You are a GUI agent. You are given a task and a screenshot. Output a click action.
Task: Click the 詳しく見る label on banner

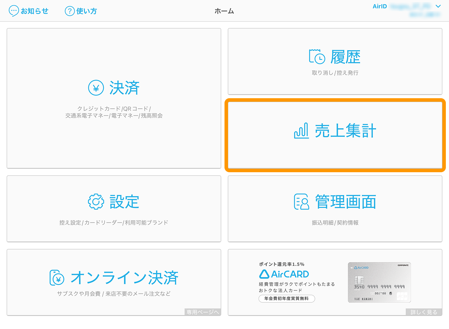click(x=424, y=312)
